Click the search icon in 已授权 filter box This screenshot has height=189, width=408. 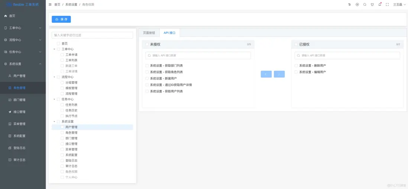298,55
